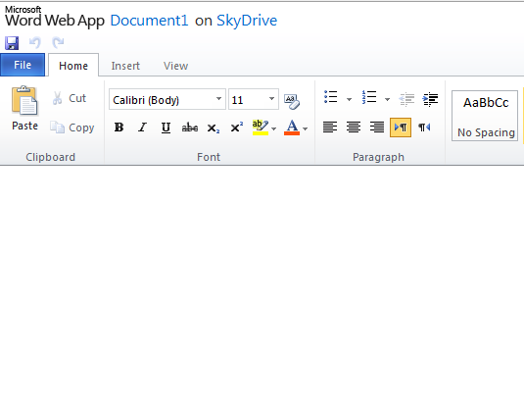The width and height of the screenshot is (524, 408).
Task: Switch to the Insert tab
Action: click(125, 66)
